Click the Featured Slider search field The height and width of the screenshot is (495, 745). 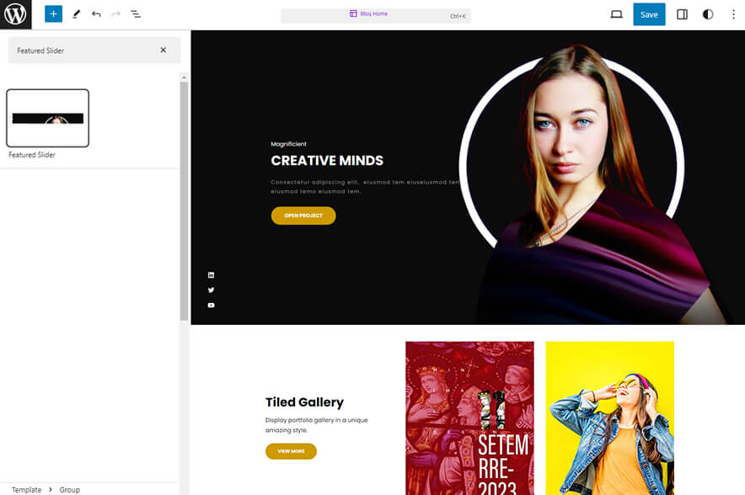click(x=84, y=51)
